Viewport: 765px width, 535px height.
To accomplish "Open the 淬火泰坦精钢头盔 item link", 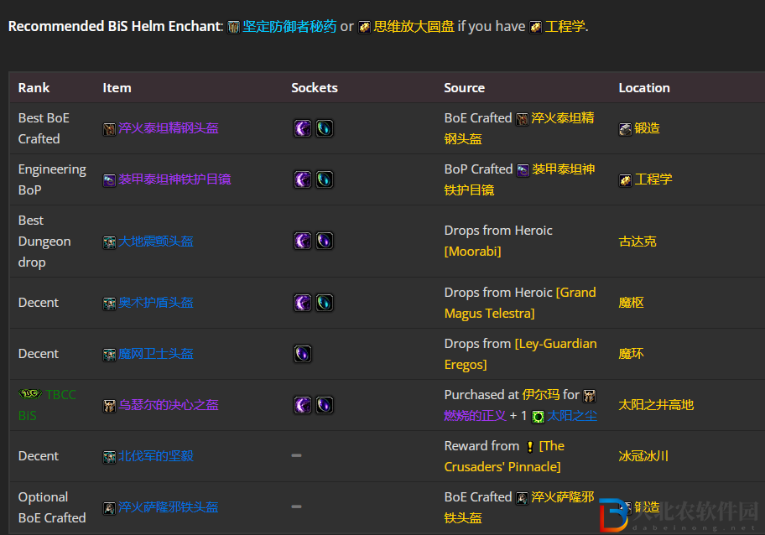I will [169, 128].
